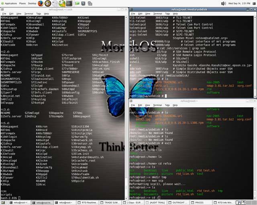Click scroll-up arrow of the /media/usbdisk terminal
257x205 pixels.
pyautogui.click(x=255, y=17)
